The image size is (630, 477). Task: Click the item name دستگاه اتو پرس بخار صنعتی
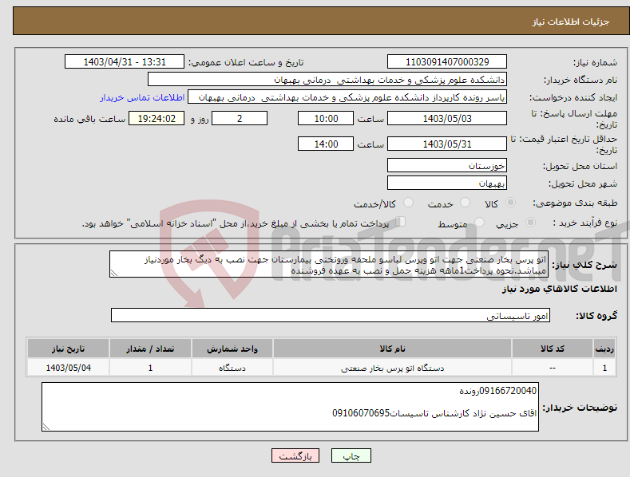(392, 368)
